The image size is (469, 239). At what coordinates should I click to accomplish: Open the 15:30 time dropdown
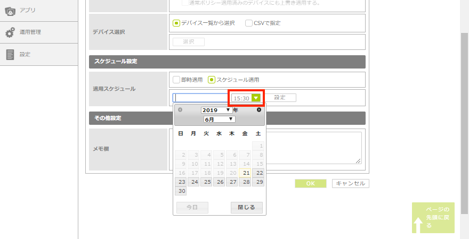pyautogui.click(x=256, y=98)
